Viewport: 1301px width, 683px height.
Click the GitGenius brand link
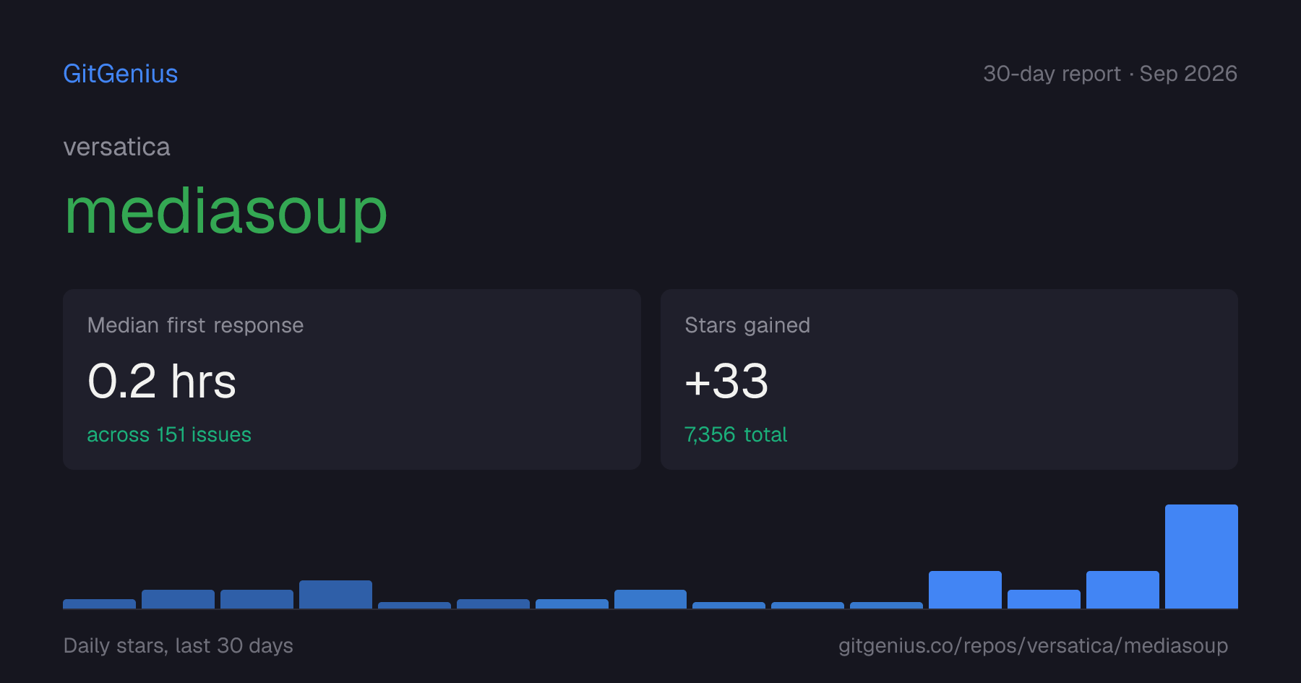[x=121, y=74]
